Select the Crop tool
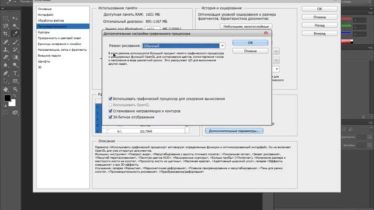This screenshot has height=210, width=374. click(x=5, y=34)
